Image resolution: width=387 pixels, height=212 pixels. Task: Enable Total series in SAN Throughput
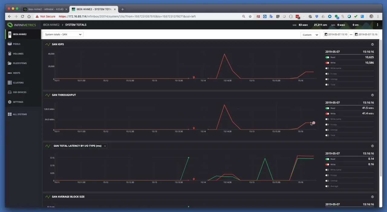[327, 135]
